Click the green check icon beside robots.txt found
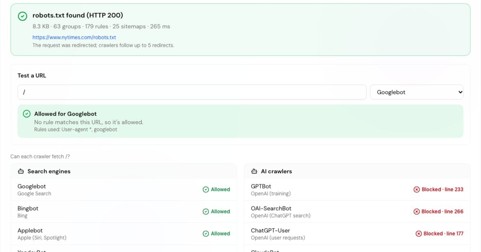 [x=22, y=16]
